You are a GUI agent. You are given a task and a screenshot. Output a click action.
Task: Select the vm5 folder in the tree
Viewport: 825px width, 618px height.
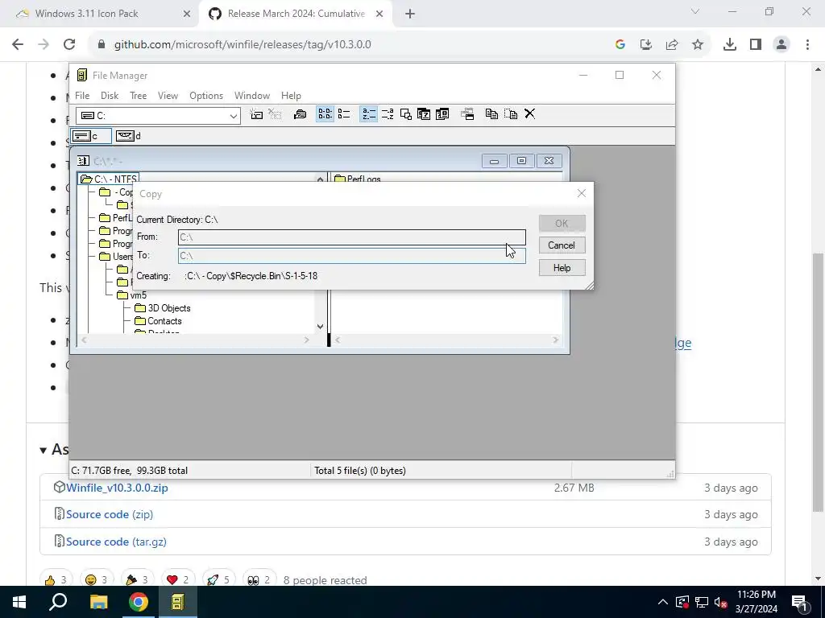[132, 295]
